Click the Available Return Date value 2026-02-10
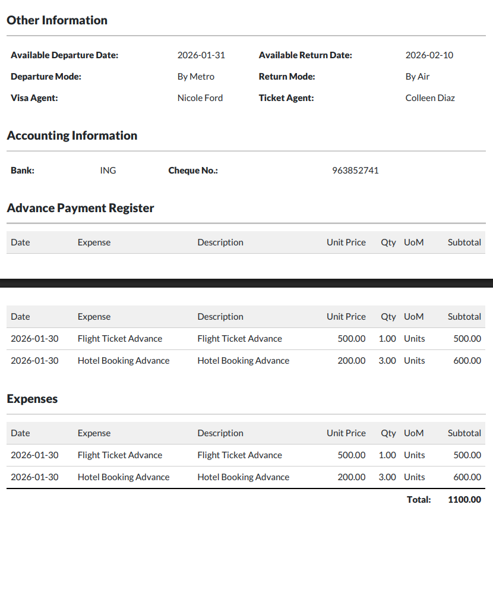This screenshot has height=602, width=493. point(429,55)
